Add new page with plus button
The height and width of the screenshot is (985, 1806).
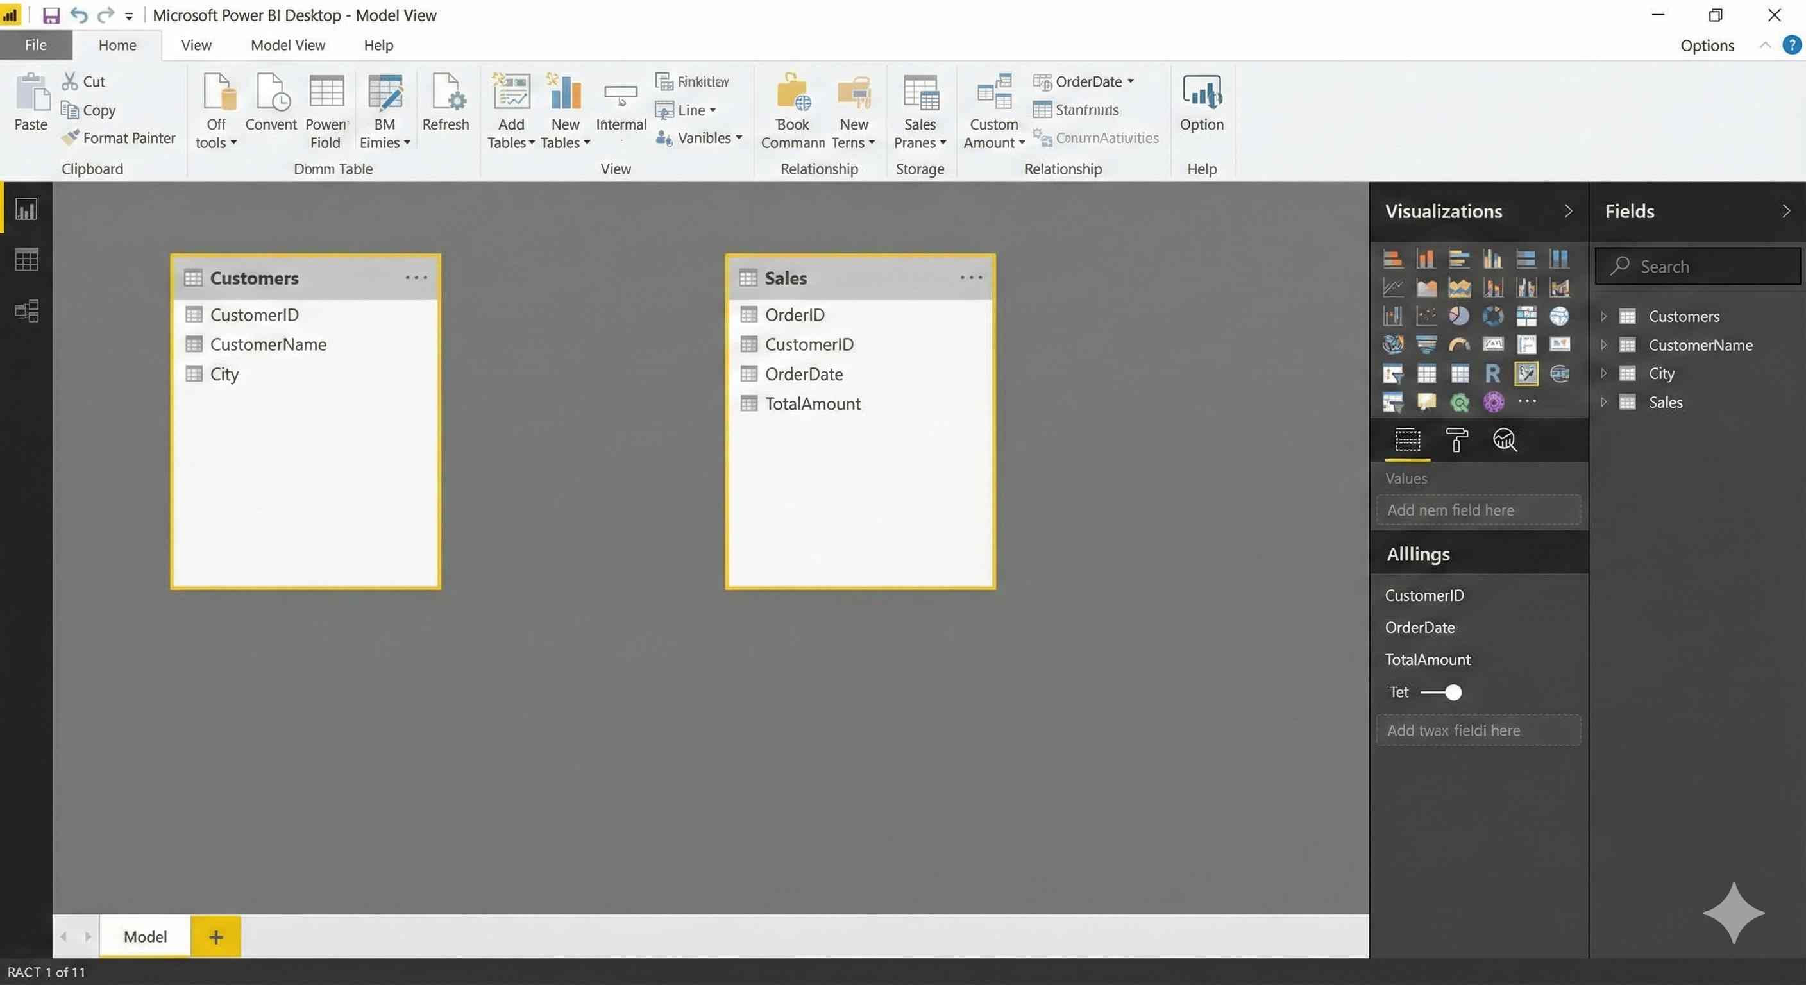pyautogui.click(x=215, y=937)
